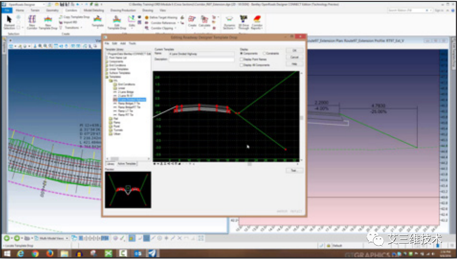Enable the Display Point Names checkbox

[242, 59]
